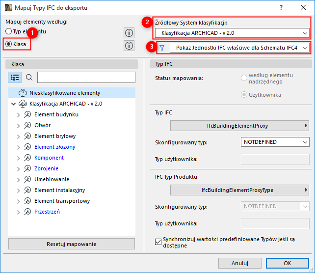Expand the Element bryłowy node
The height and width of the screenshot is (273, 315).
pyautogui.click(x=19, y=136)
